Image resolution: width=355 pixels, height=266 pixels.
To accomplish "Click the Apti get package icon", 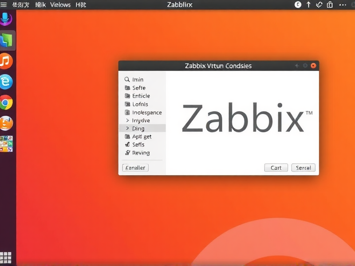I will [128, 136].
